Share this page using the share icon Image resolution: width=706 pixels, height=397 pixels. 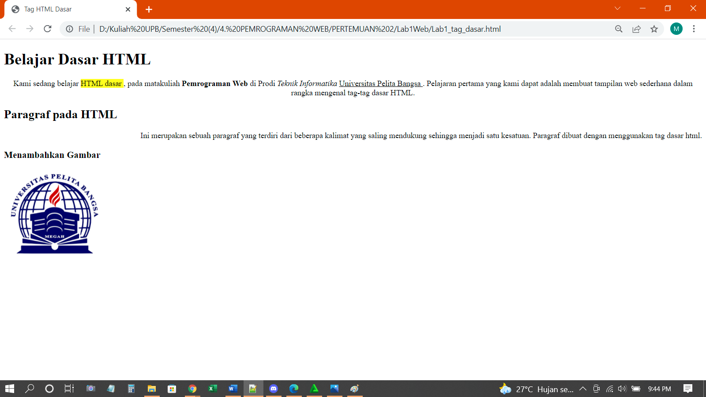tap(636, 29)
